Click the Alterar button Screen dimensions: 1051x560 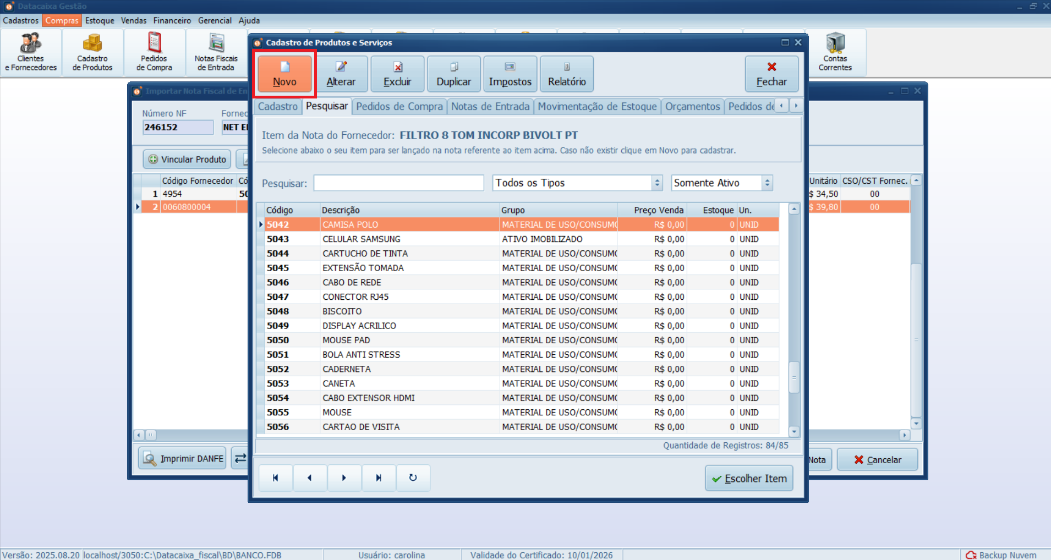tap(341, 74)
